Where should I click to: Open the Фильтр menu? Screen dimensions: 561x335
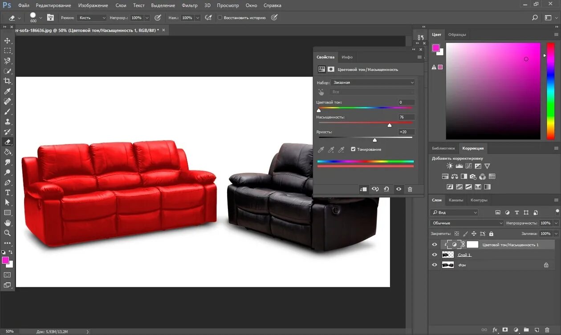click(x=190, y=5)
